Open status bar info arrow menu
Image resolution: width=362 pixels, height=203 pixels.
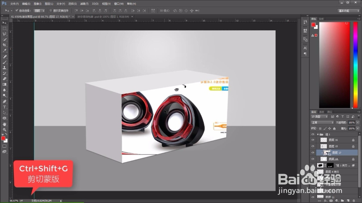(61, 201)
